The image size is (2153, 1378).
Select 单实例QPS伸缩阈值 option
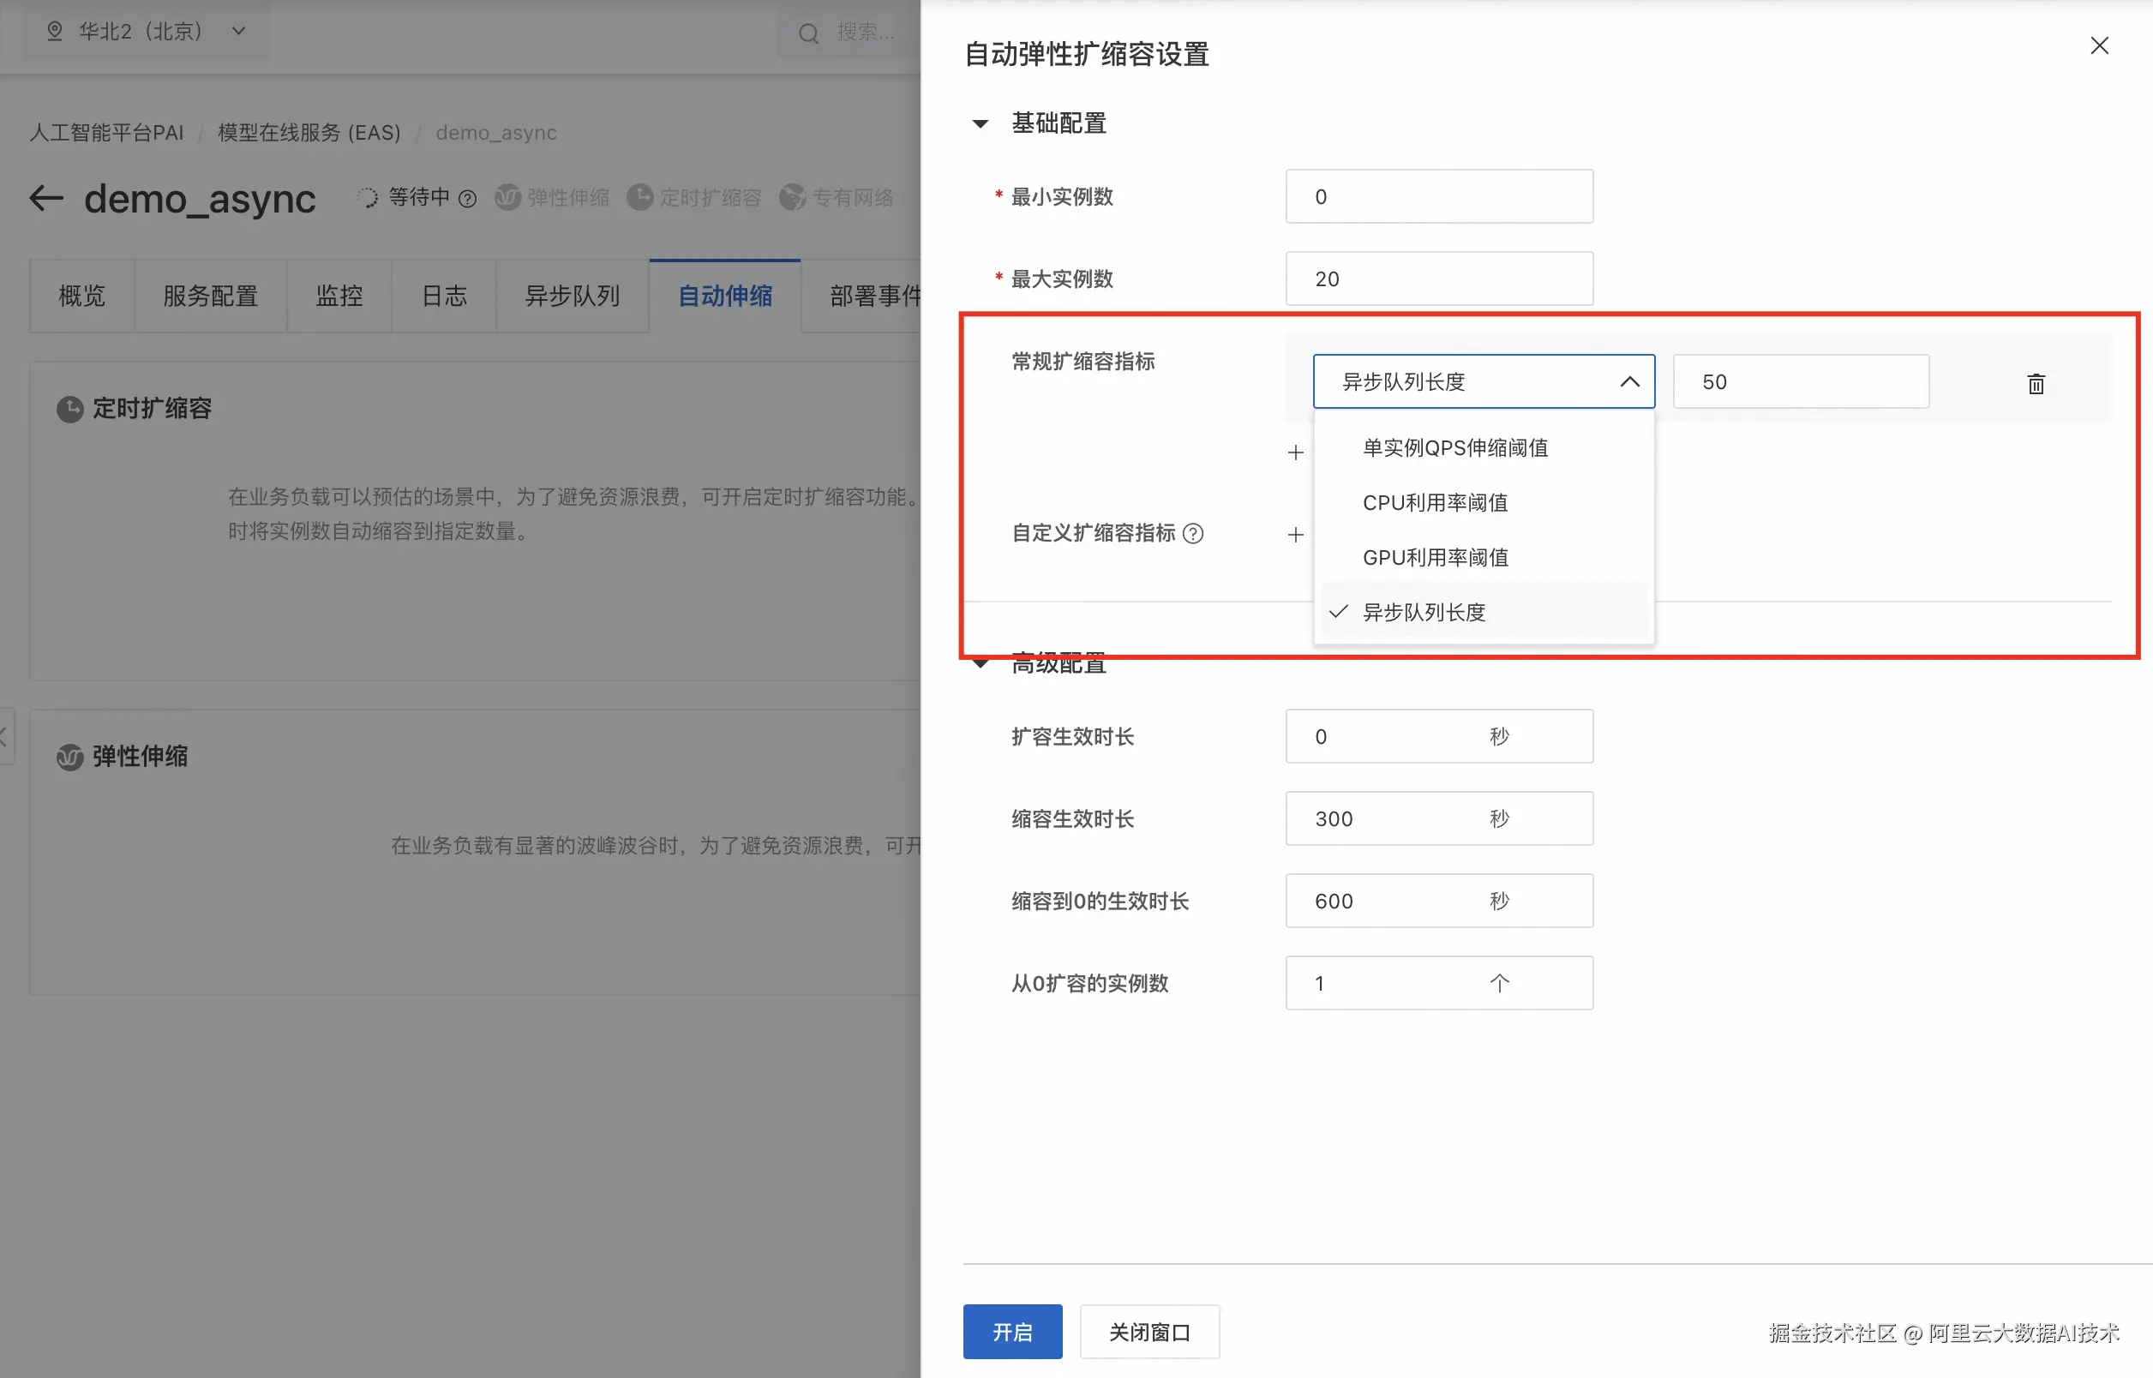point(1454,448)
